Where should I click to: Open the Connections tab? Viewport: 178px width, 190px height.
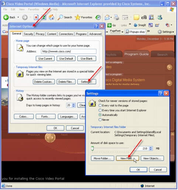click(x=66, y=34)
